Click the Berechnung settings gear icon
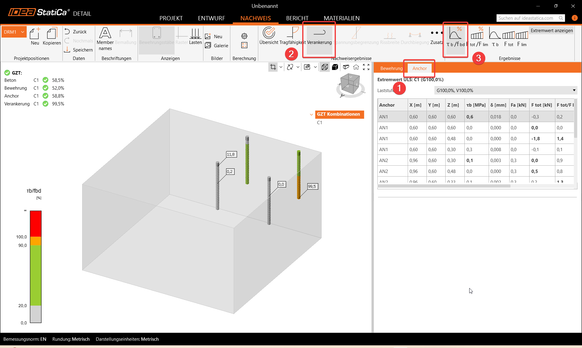 (x=244, y=36)
